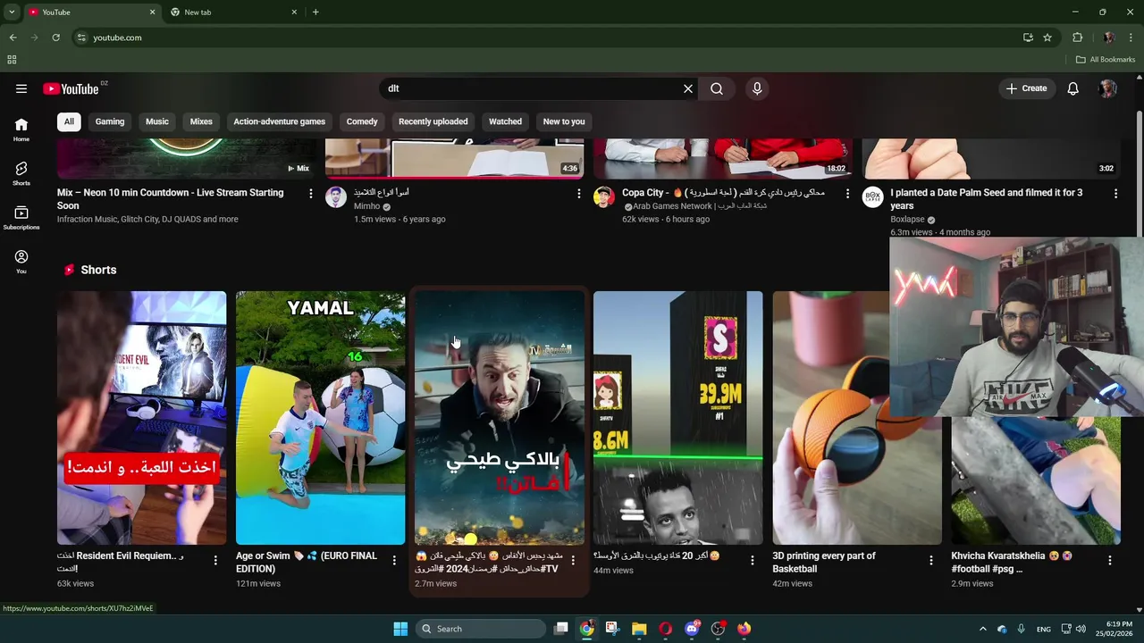Open more options for Neon Countdown mix
The image size is (1144, 643).
click(311, 194)
